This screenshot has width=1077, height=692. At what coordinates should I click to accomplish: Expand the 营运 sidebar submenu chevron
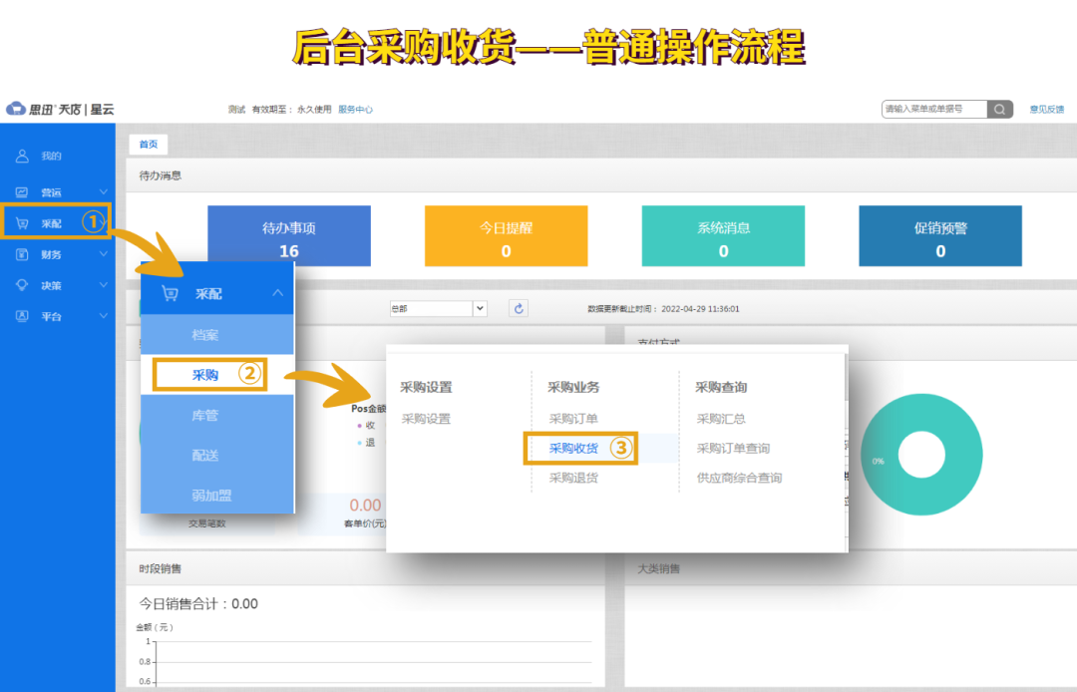click(103, 189)
